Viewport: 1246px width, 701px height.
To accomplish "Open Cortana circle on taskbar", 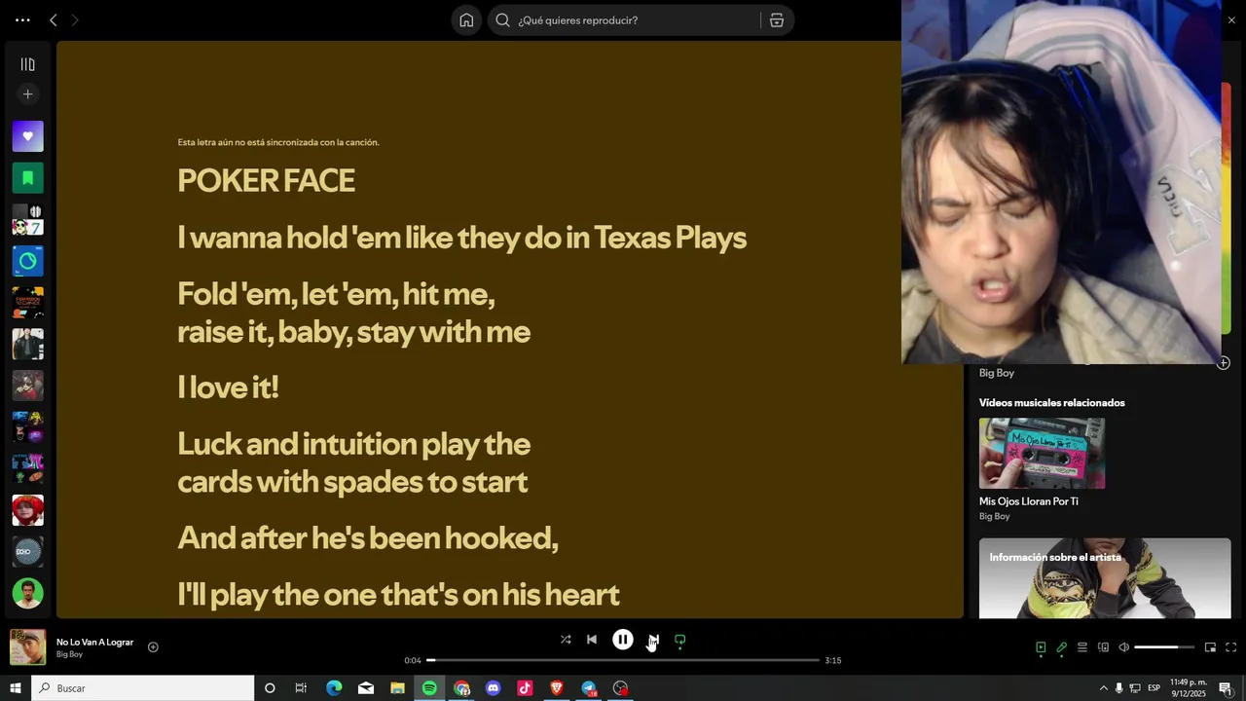I will 270,688.
